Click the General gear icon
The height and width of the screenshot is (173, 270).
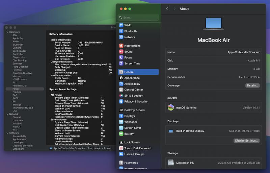point(121,72)
